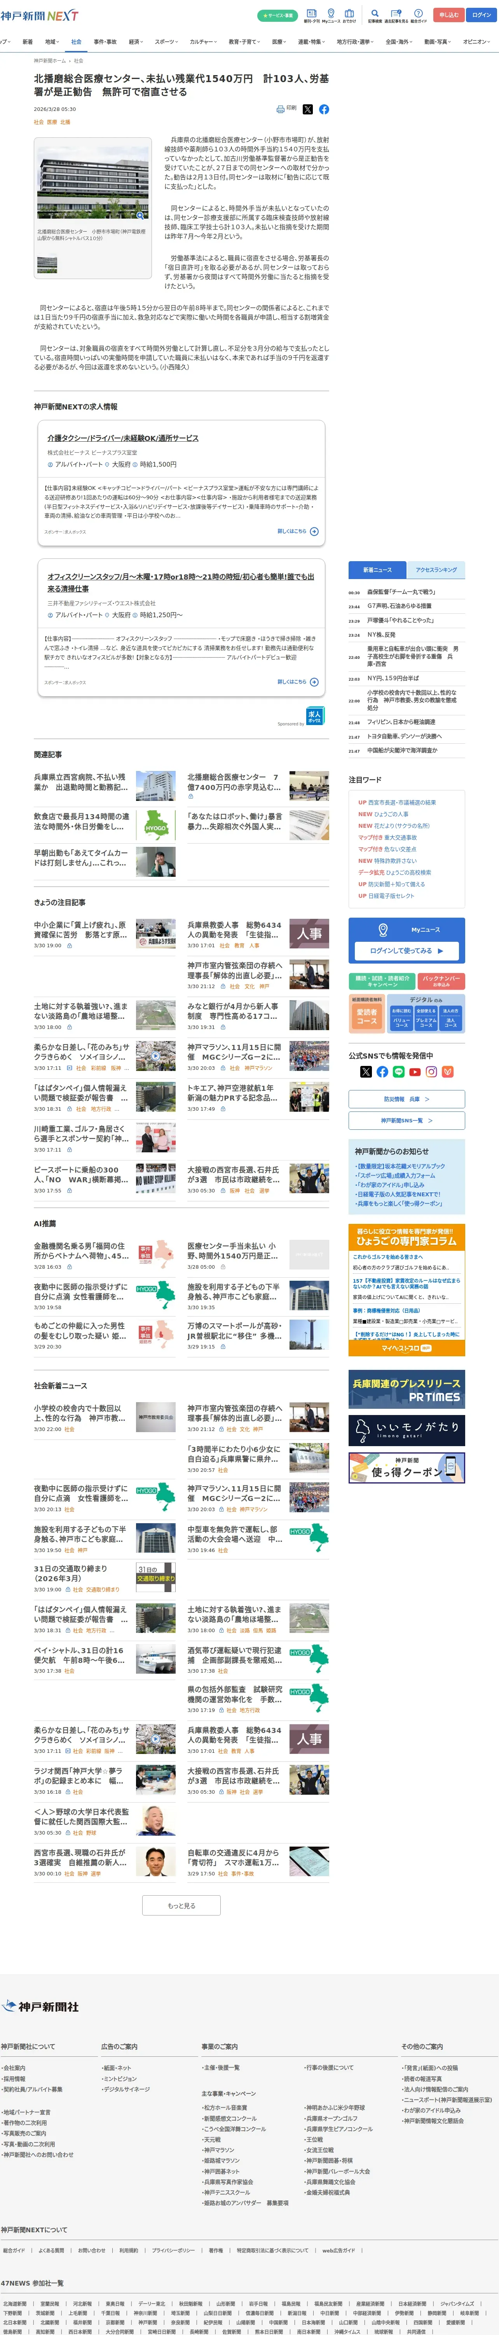Viewport: 499px width, 2335px height.
Task: Click the もっと見る button
Action: (181, 1905)
